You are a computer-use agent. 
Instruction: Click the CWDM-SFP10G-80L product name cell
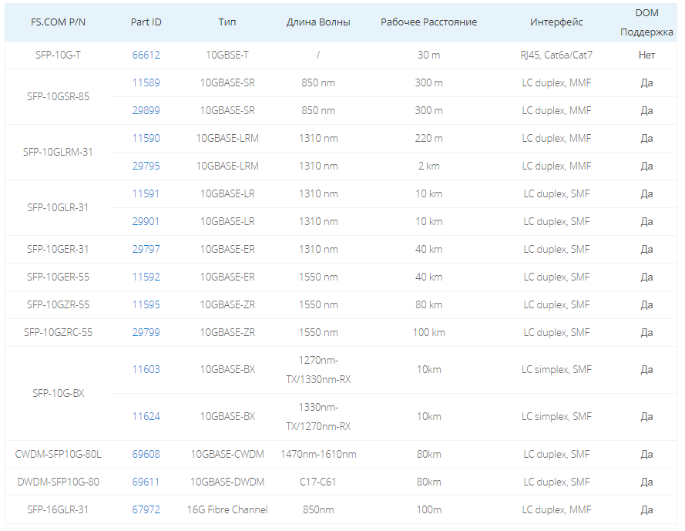pyautogui.click(x=58, y=454)
